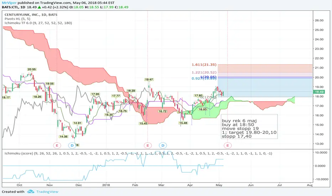The image size is (332, 196).
Task: Click the D dividend marker near March
Action: click(163, 145)
